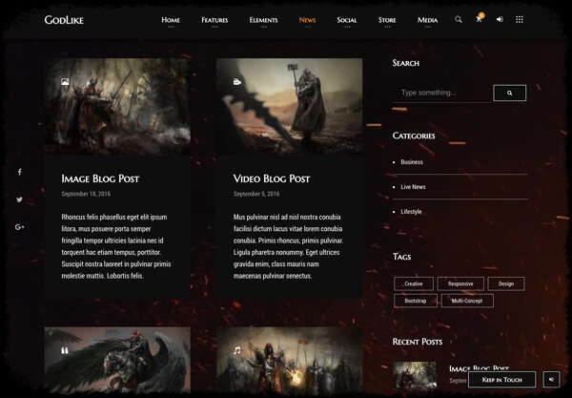Click the sign-in arrow icon
The image size is (572, 398).
coord(500,19)
